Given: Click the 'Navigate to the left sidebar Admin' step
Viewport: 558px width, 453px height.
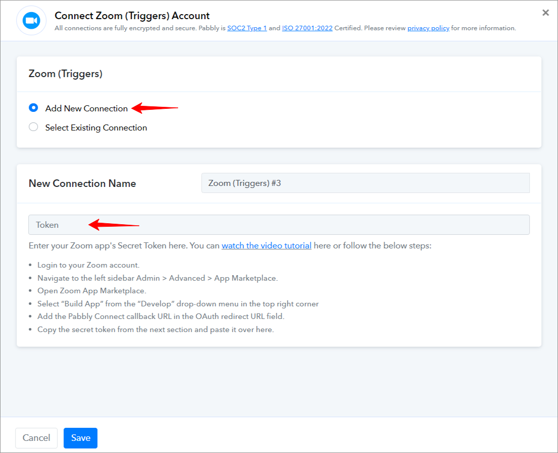Looking at the screenshot, I should tap(157, 278).
